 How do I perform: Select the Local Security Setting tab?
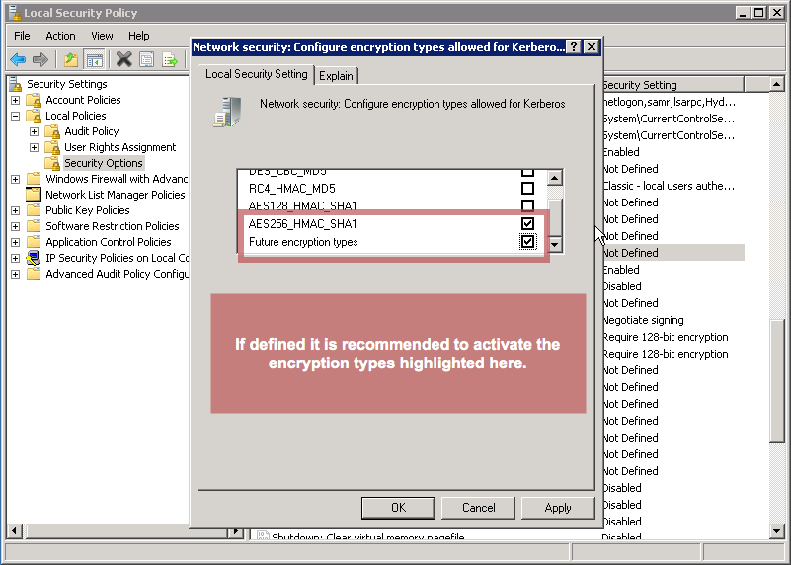tap(257, 74)
